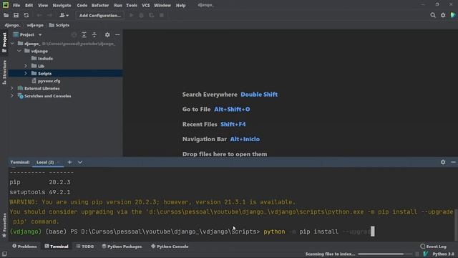Screen dimensions: 458x258
Task: Click Search Everywhere magnifier icon
Action: click(x=433, y=15)
